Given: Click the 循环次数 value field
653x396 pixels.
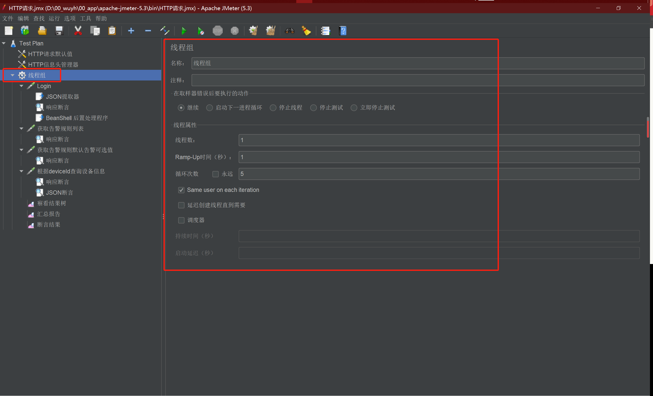Looking at the screenshot, I should [x=439, y=174].
